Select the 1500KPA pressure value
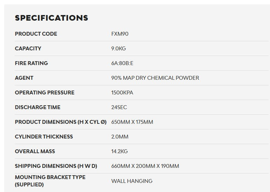Screen dimensions: 270x192 (x=122, y=93)
